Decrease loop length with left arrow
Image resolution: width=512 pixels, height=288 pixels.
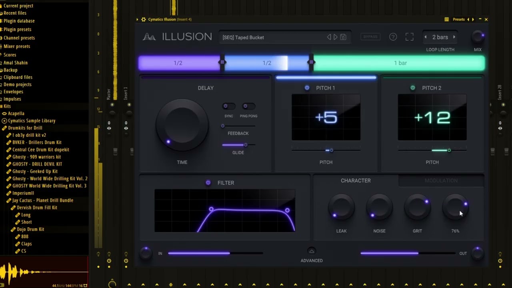pyautogui.click(x=425, y=37)
